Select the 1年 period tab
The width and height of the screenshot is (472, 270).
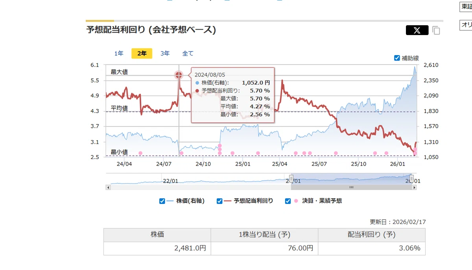pyautogui.click(x=119, y=54)
